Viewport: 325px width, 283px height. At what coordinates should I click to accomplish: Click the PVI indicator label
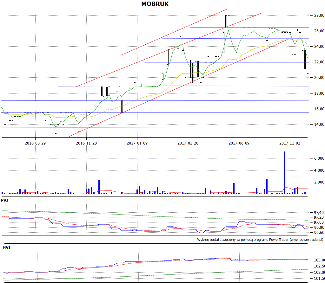point(4,200)
